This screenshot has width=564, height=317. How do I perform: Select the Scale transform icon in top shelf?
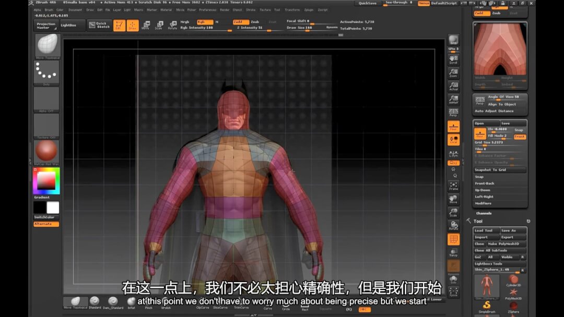click(159, 25)
